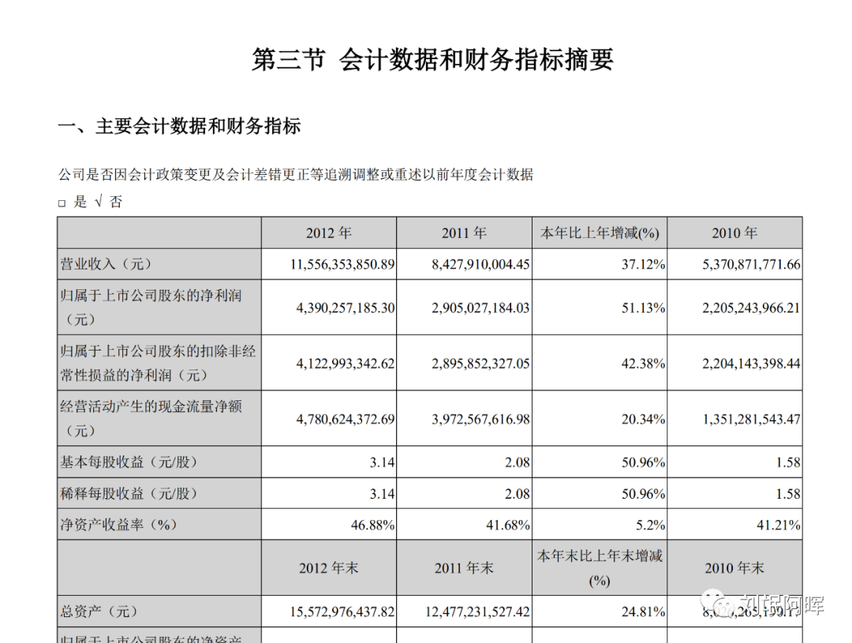Click the value 4,122,993,342.62
852x643 pixels.
coord(346,363)
